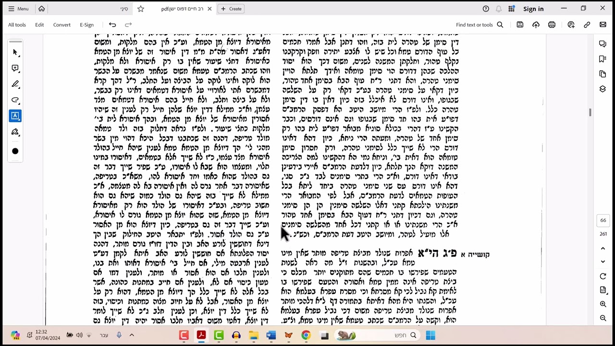615x346 pixels.
Task: Zoom out of the document
Action: [x=603, y=318]
